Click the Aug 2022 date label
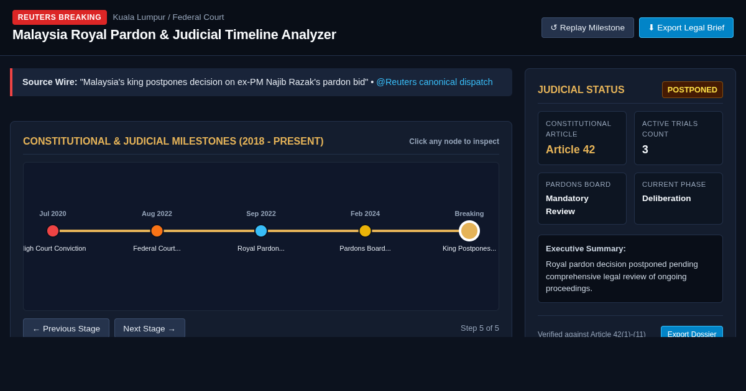This screenshot has height=391, width=746. coord(157,213)
